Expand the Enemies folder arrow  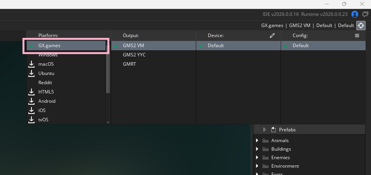257,158
